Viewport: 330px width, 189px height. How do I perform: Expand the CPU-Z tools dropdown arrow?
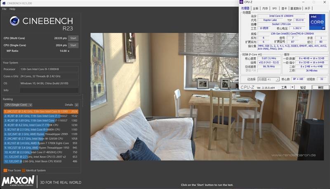click(x=292, y=88)
